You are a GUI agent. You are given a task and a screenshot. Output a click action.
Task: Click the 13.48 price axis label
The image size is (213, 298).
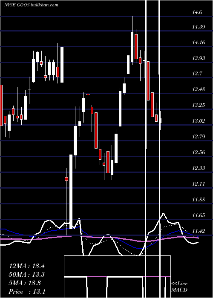(x=199, y=89)
